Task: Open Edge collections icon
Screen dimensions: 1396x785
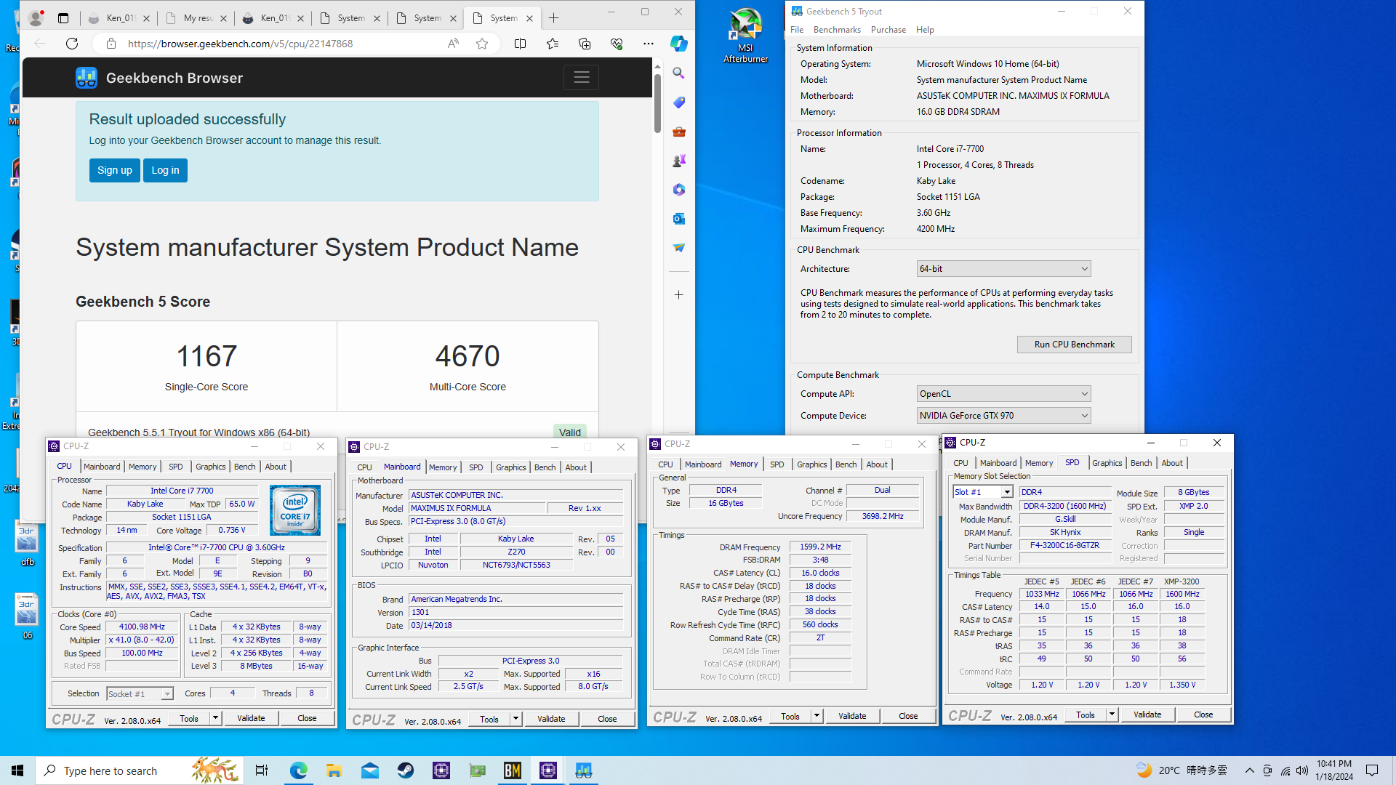Action: point(585,44)
